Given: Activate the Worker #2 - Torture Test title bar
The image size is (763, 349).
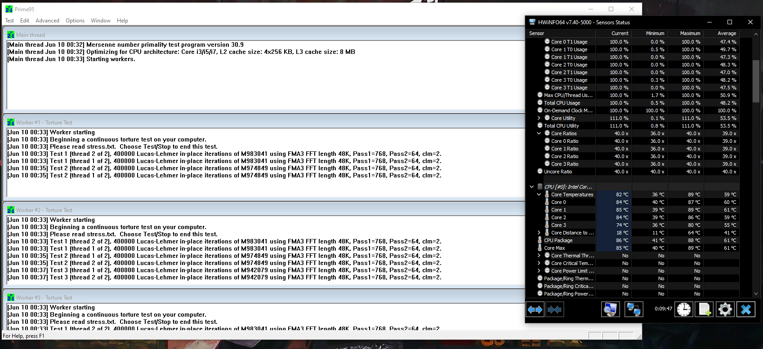Looking at the screenshot, I should (263, 210).
